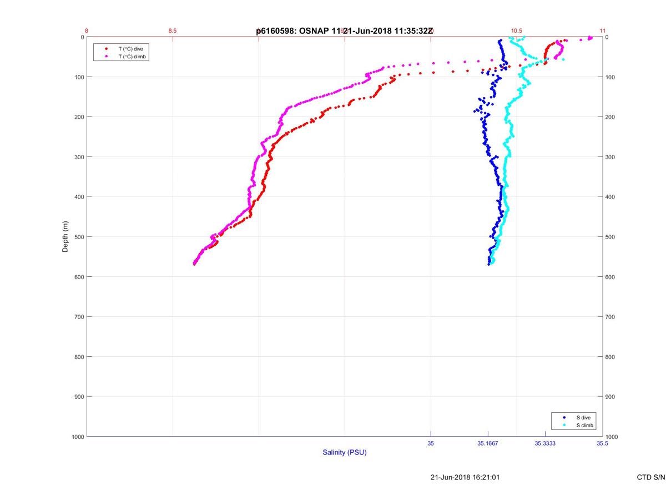The width and height of the screenshot is (666, 491).
Task: Click the 100 tick on the right-hand depth axis
Action: point(610,77)
